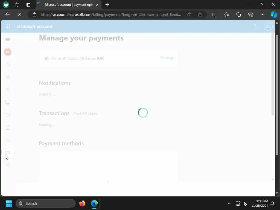Select the Payment options card icon
Viewport: 280px width, 210px height.
7,153
